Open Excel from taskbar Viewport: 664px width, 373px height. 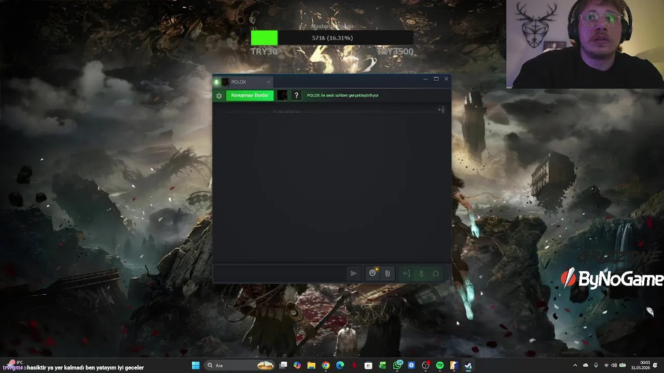(382, 365)
